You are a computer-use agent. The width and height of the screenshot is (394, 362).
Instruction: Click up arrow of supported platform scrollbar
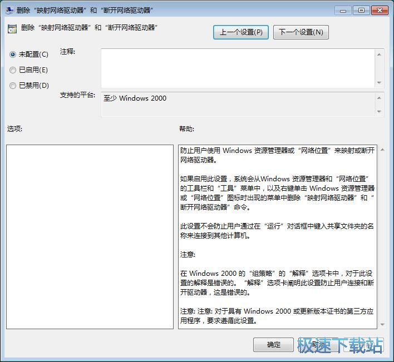(x=379, y=98)
